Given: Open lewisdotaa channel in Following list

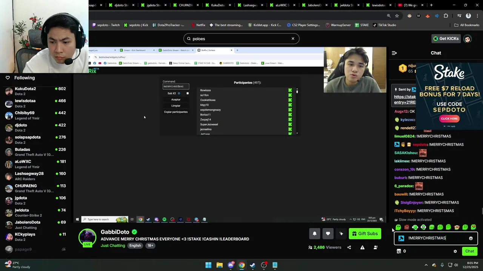Looking at the screenshot, I should (x=36, y=103).
